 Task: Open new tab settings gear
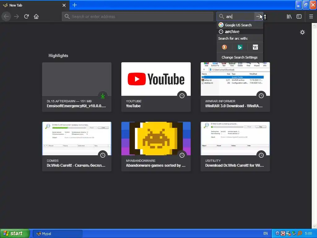pos(302,32)
